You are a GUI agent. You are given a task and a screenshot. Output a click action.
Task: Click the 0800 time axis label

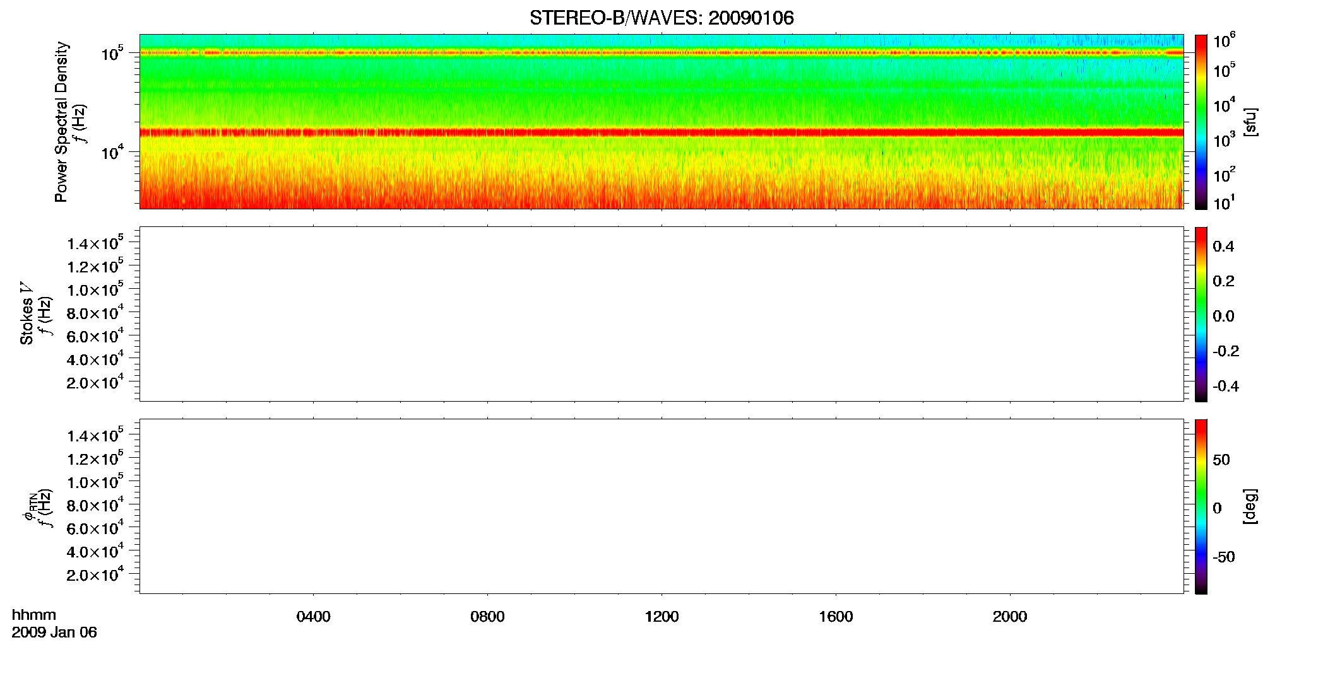coord(487,617)
